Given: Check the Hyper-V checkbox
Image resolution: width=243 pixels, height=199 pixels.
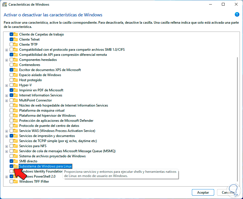Looking at the screenshot, I should (11, 85).
